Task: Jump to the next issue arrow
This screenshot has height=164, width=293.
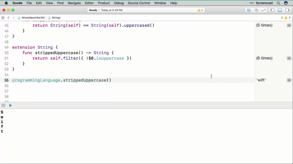Action: (x=290, y=17)
